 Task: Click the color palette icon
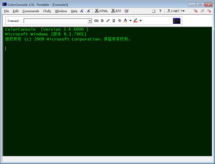tap(126, 11)
